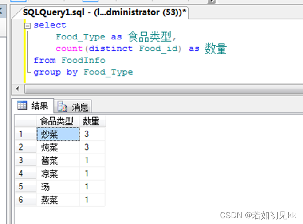Click row header number 5

click(26, 187)
